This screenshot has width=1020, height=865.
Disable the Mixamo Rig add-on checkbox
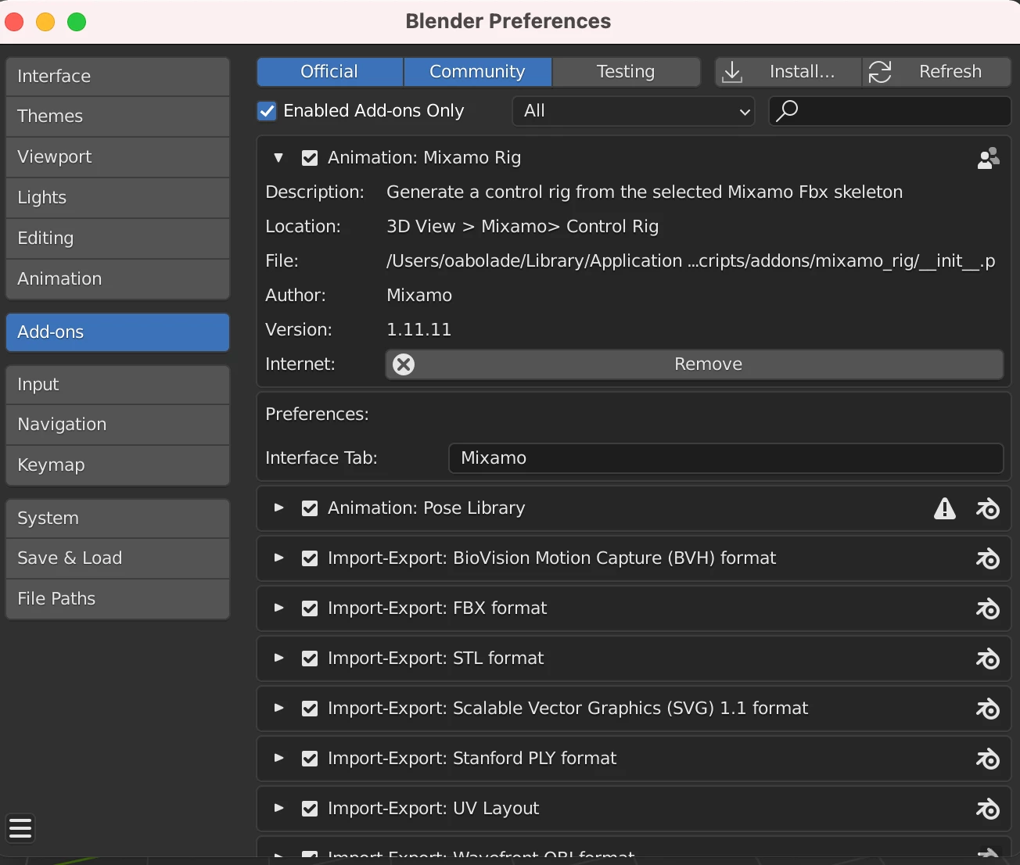pos(310,158)
